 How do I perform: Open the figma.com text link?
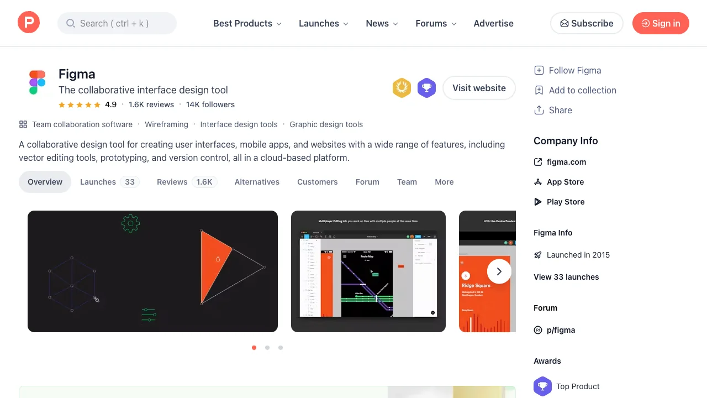tap(566, 162)
